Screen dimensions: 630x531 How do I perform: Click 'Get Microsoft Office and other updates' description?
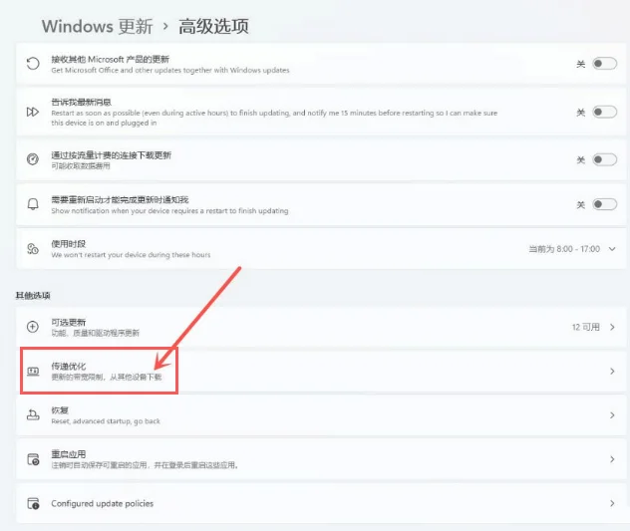coord(170,71)
